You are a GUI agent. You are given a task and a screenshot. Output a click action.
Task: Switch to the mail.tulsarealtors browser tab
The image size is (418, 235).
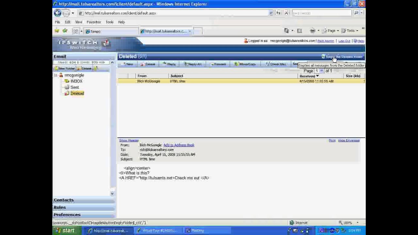pyautogui.click(x=166, y=31)
